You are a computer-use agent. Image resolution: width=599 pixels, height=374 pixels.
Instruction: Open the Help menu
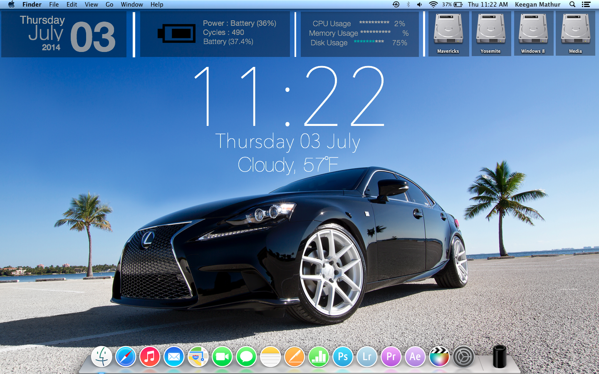click(157, 5)
